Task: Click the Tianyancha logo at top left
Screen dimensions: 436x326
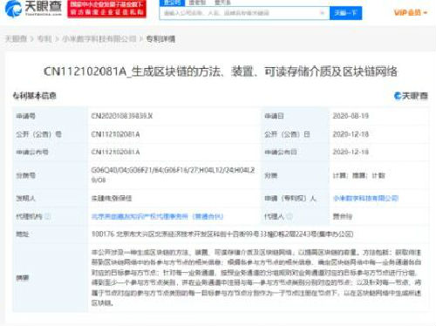Action: click(33, 9)
